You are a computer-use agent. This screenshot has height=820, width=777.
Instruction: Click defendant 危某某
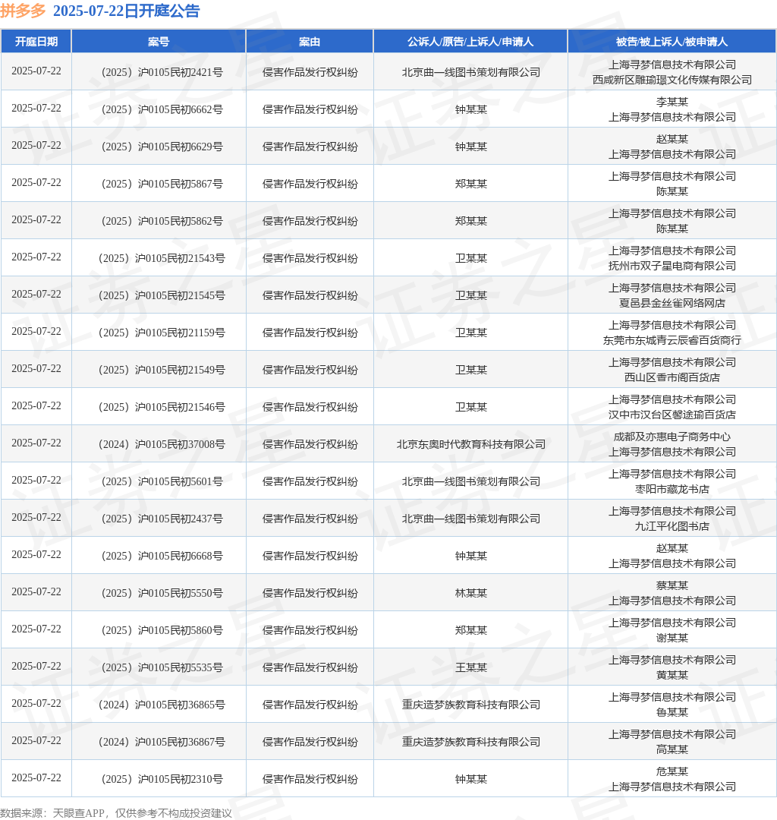pyautogui.click(x=672, y=771)
